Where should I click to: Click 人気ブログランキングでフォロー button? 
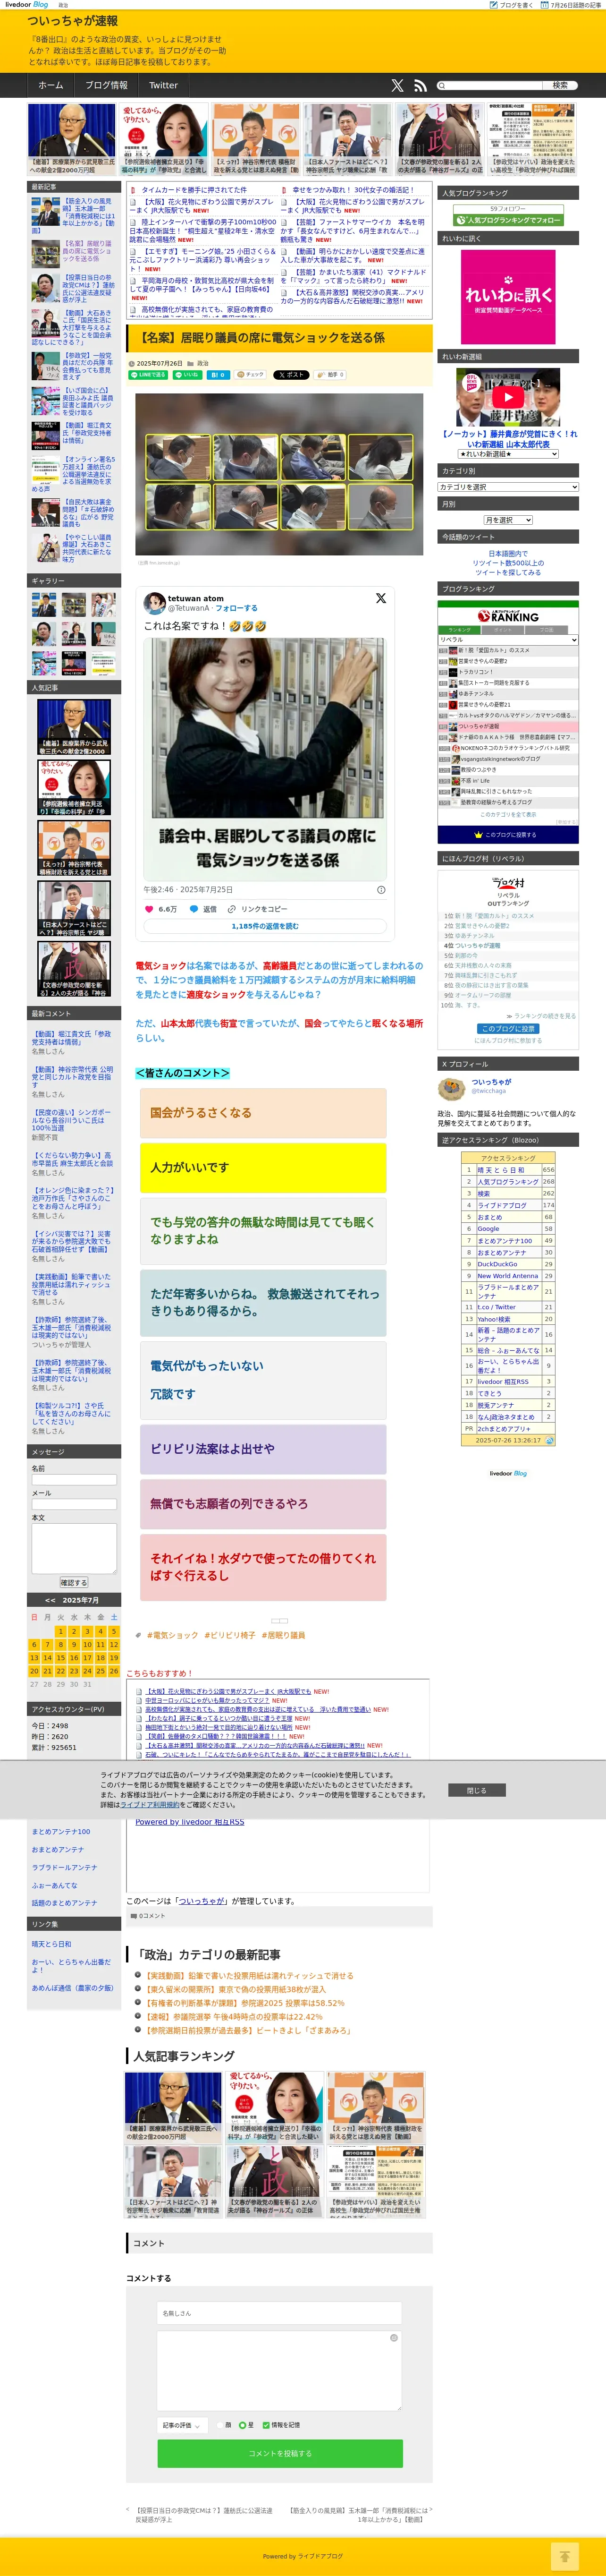coord(508,220)
